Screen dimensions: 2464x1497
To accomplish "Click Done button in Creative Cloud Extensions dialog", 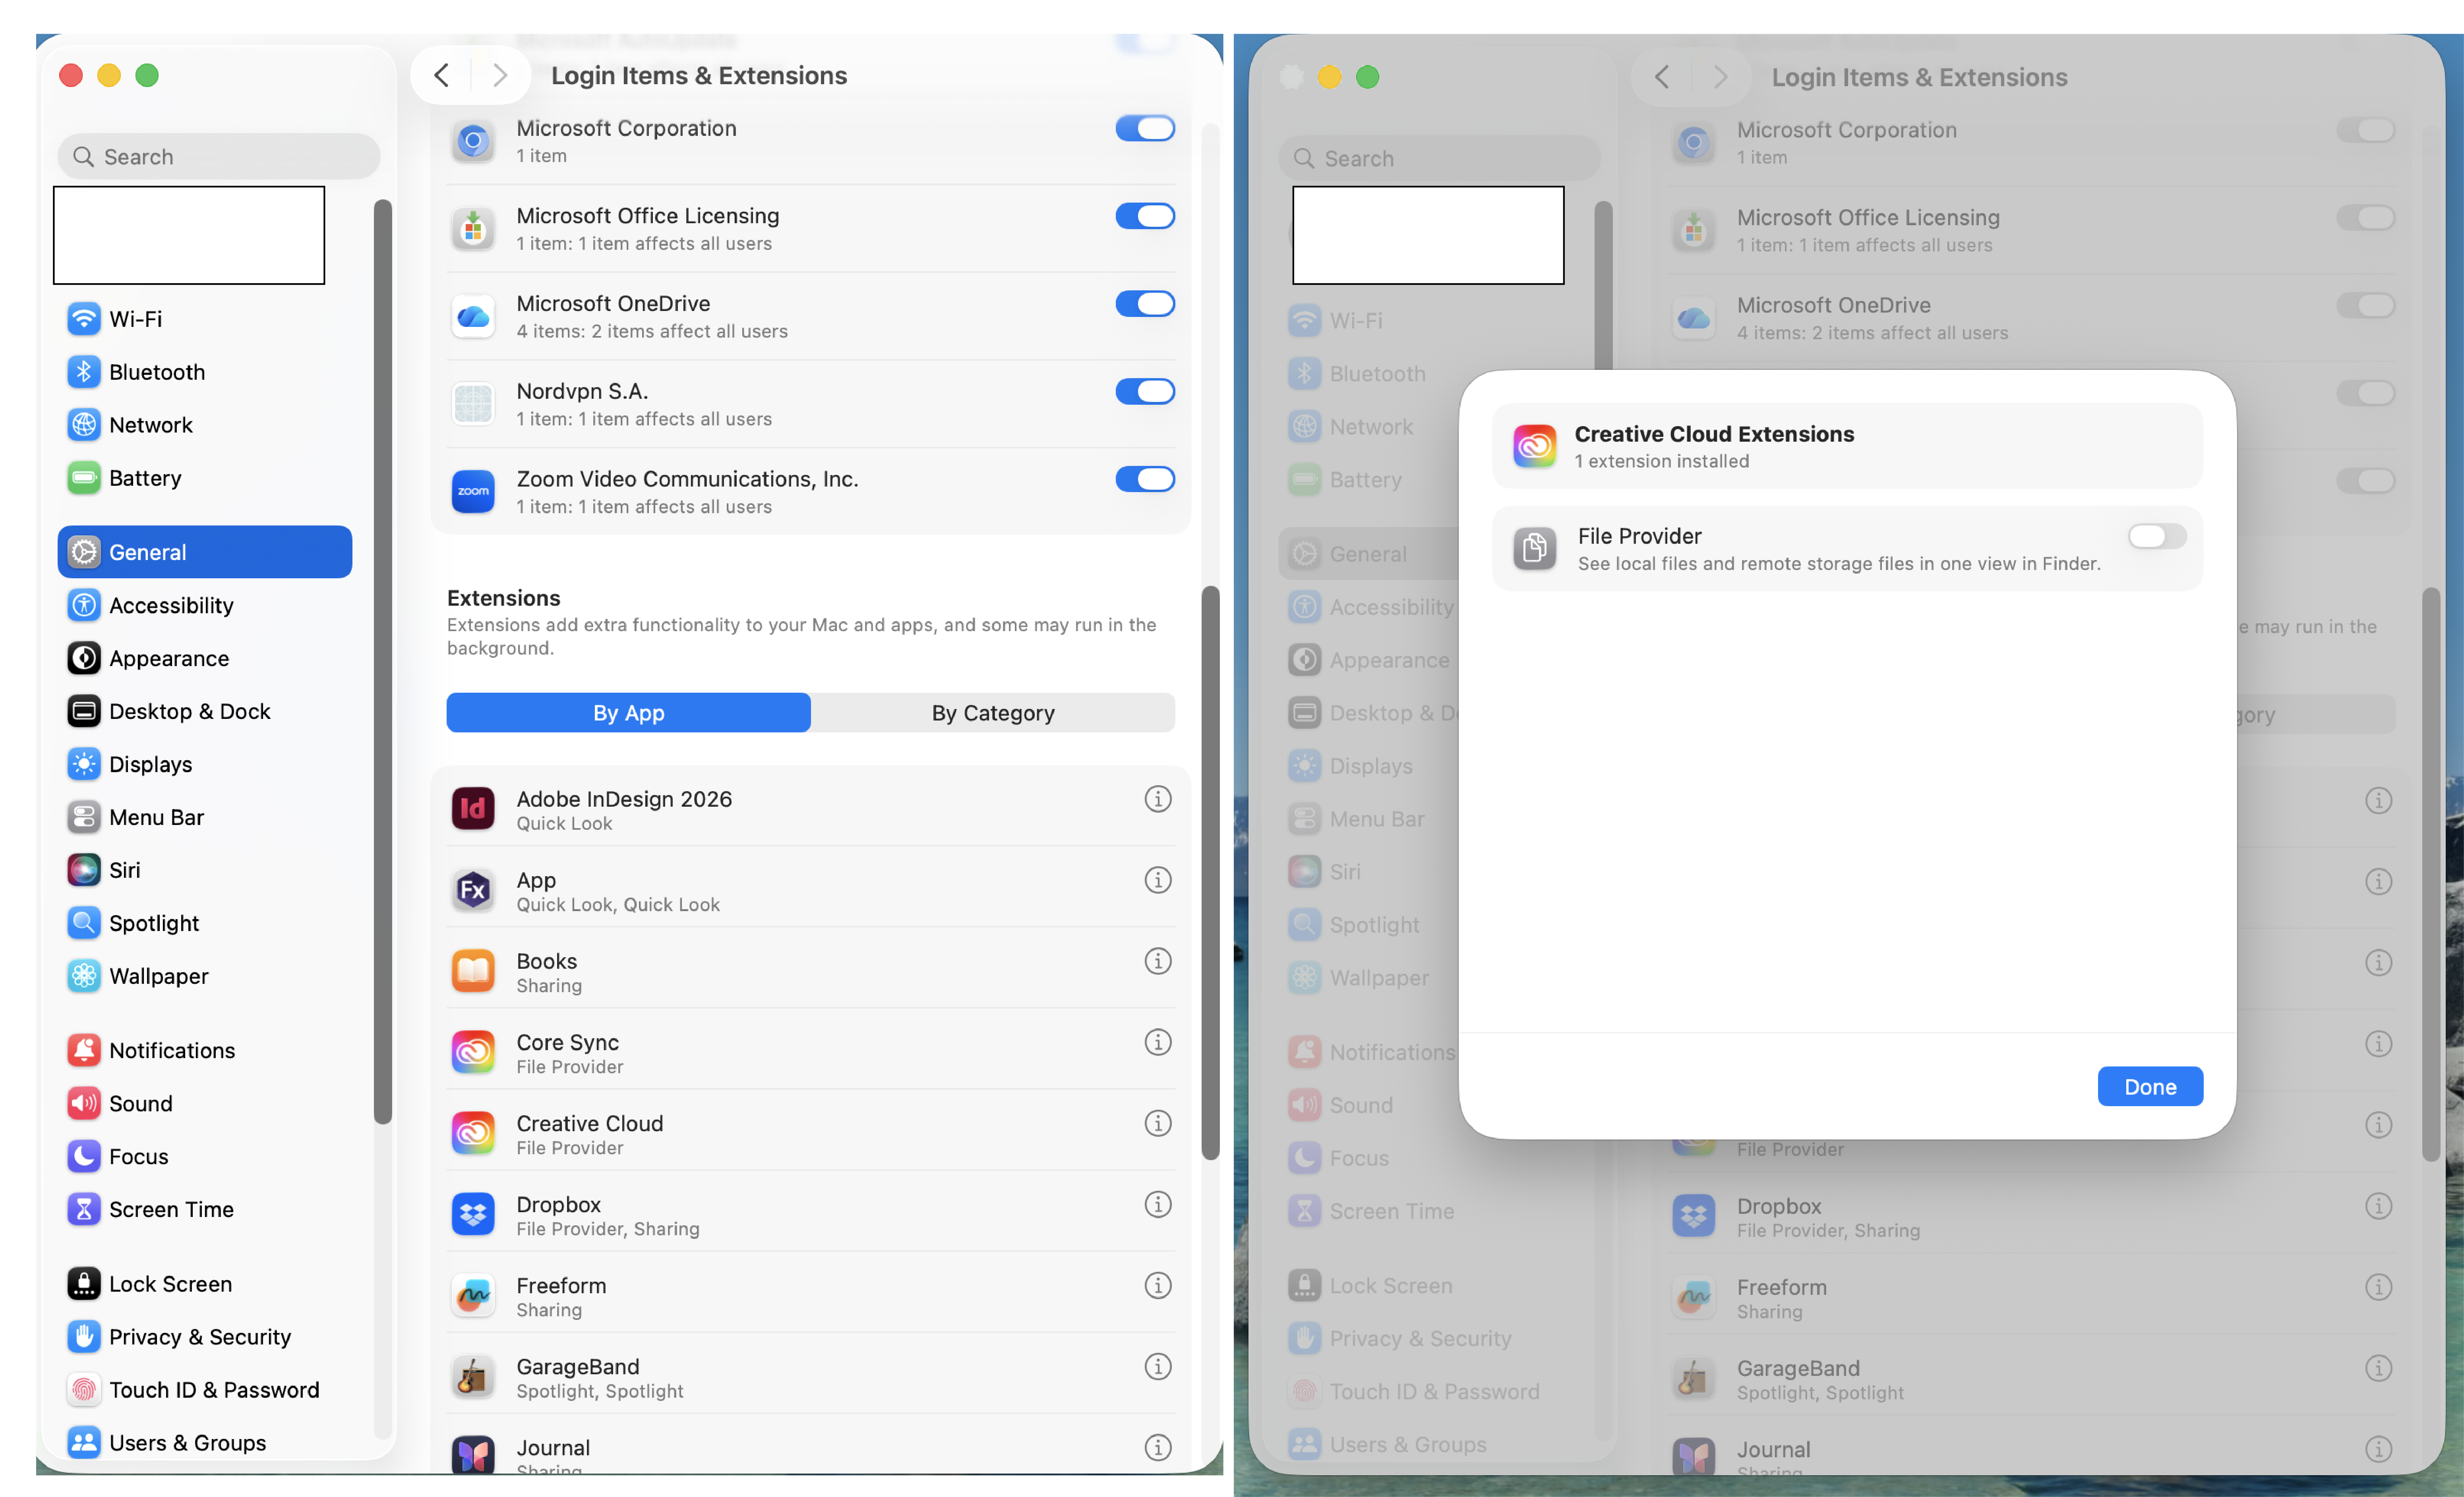I will (x=2150, y=1086).
